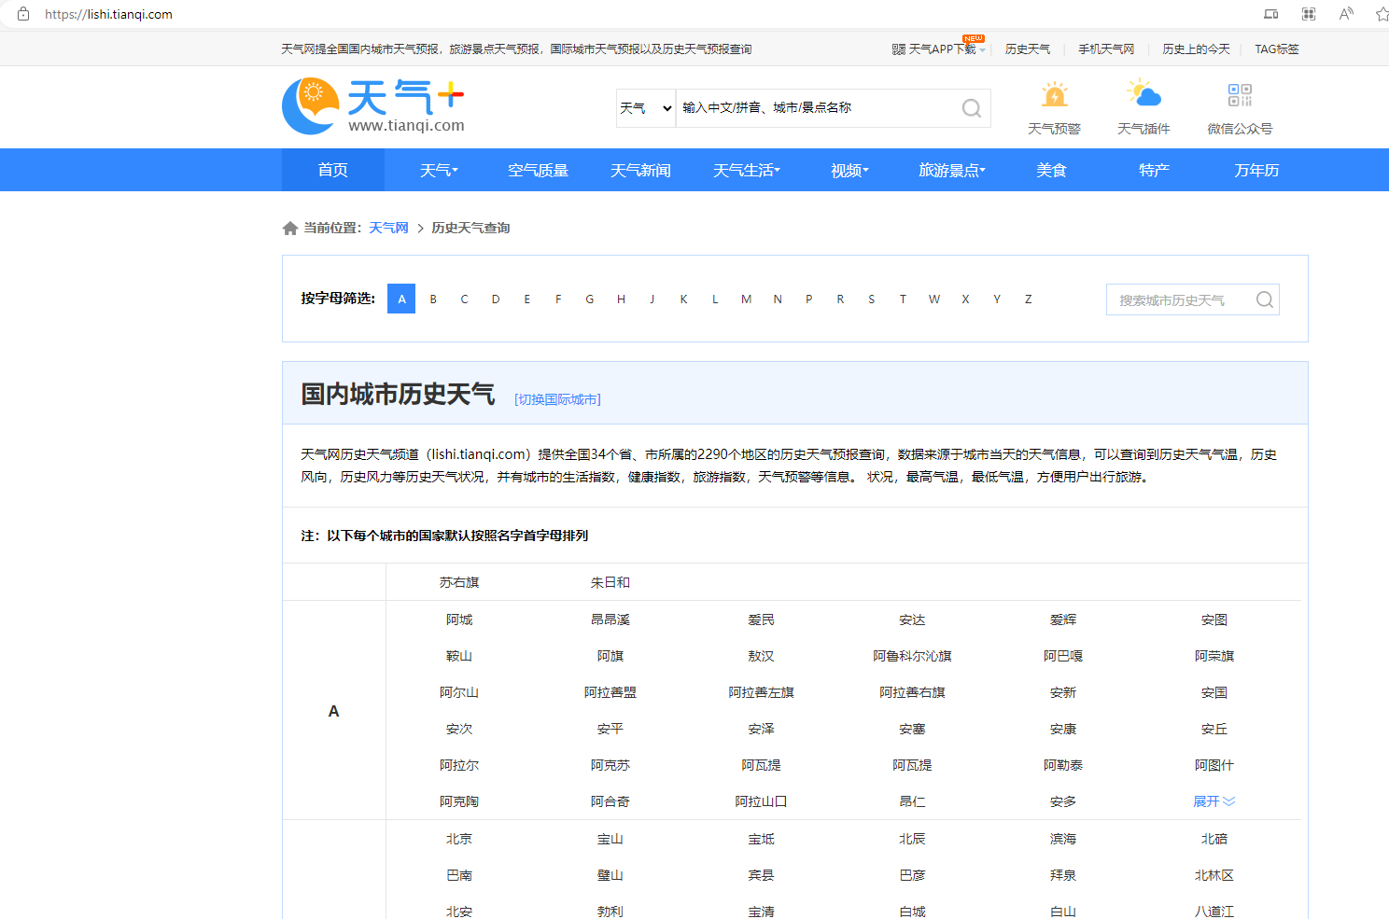Viewport: 1389px width, 919px height.
Task: Click the 历史上的今天 top link
Action: pos(1196,49)
